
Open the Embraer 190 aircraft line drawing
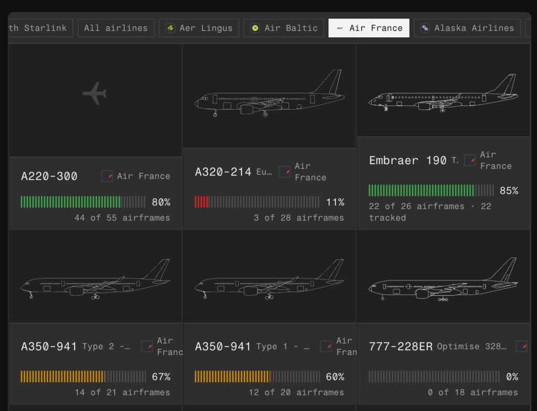tap(443, 93)
